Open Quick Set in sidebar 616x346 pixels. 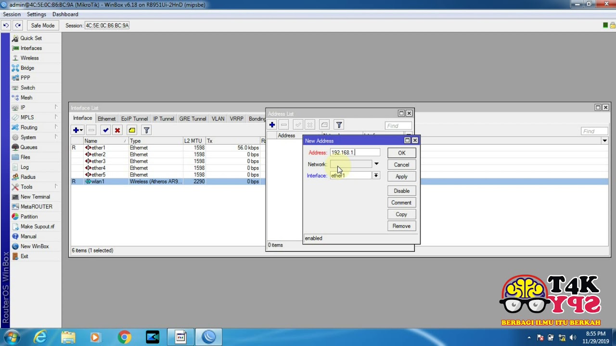click(31, 38)
